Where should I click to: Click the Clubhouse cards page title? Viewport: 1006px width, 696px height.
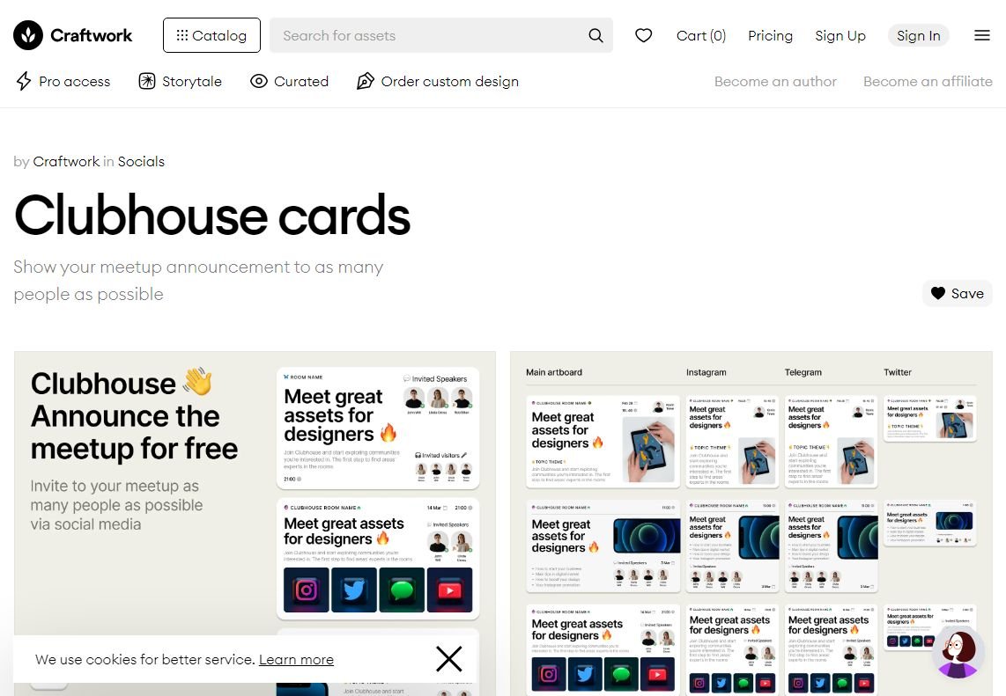(212, 216)
